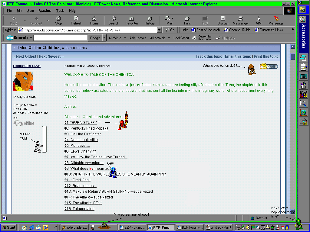Click Print this topic
Image resolution: width=310 pixels, height=232 pixels.
[x=266, y=56]
